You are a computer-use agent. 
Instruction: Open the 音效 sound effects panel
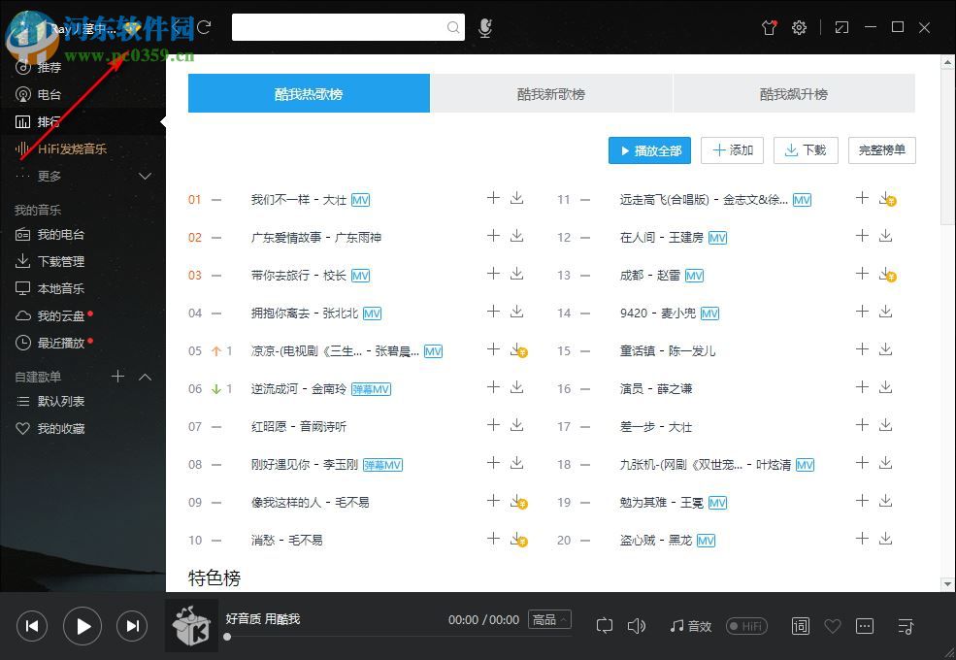tap(690, 626)
